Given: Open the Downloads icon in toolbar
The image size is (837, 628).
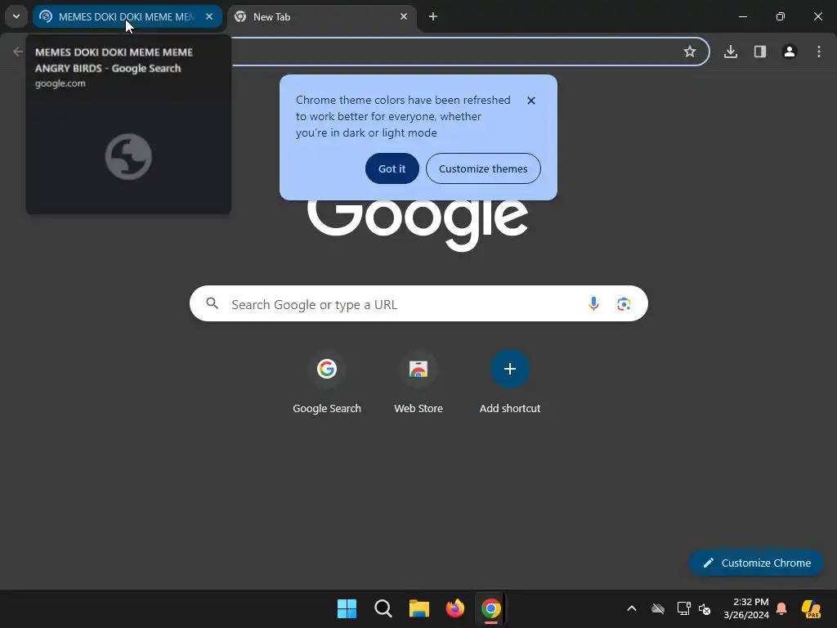Looking at the screenshot, I should pyautogui.click(x=731, y=52).
